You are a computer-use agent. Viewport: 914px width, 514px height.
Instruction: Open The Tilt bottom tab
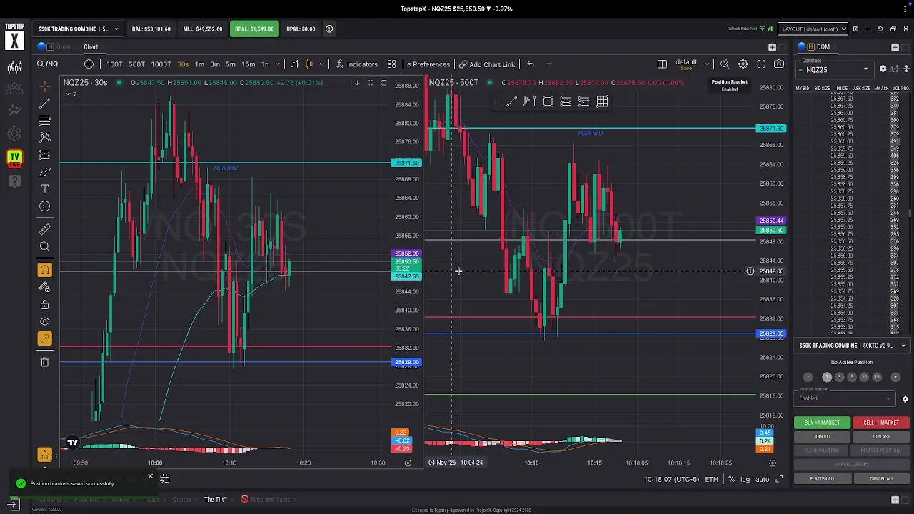pyautogui.click(x=214, y=500)
